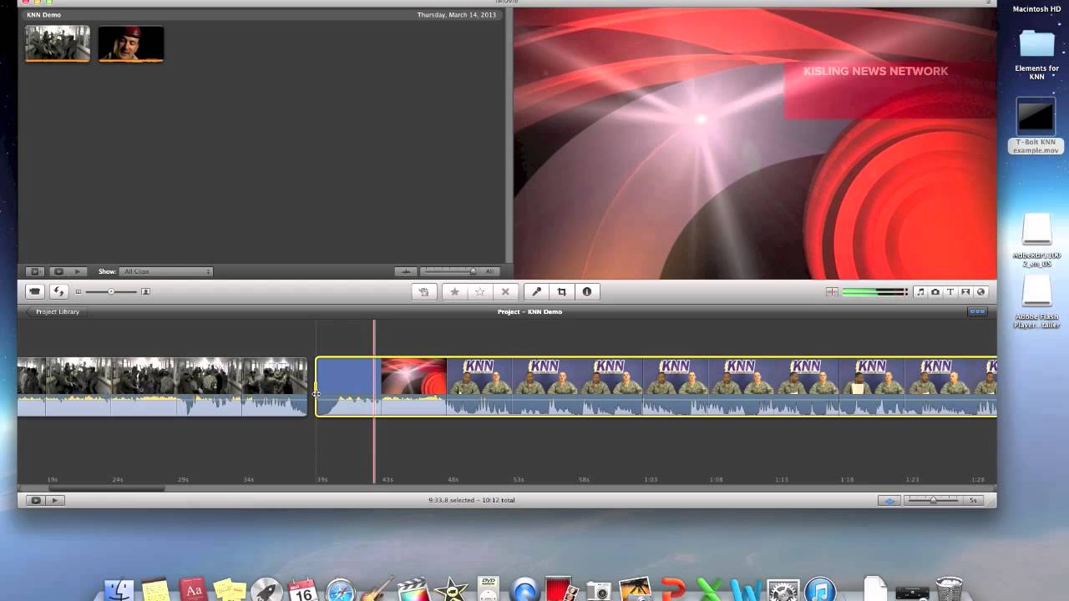1069x601 pixels.
Task: Play project full screen button
Action: pos(35,500)
